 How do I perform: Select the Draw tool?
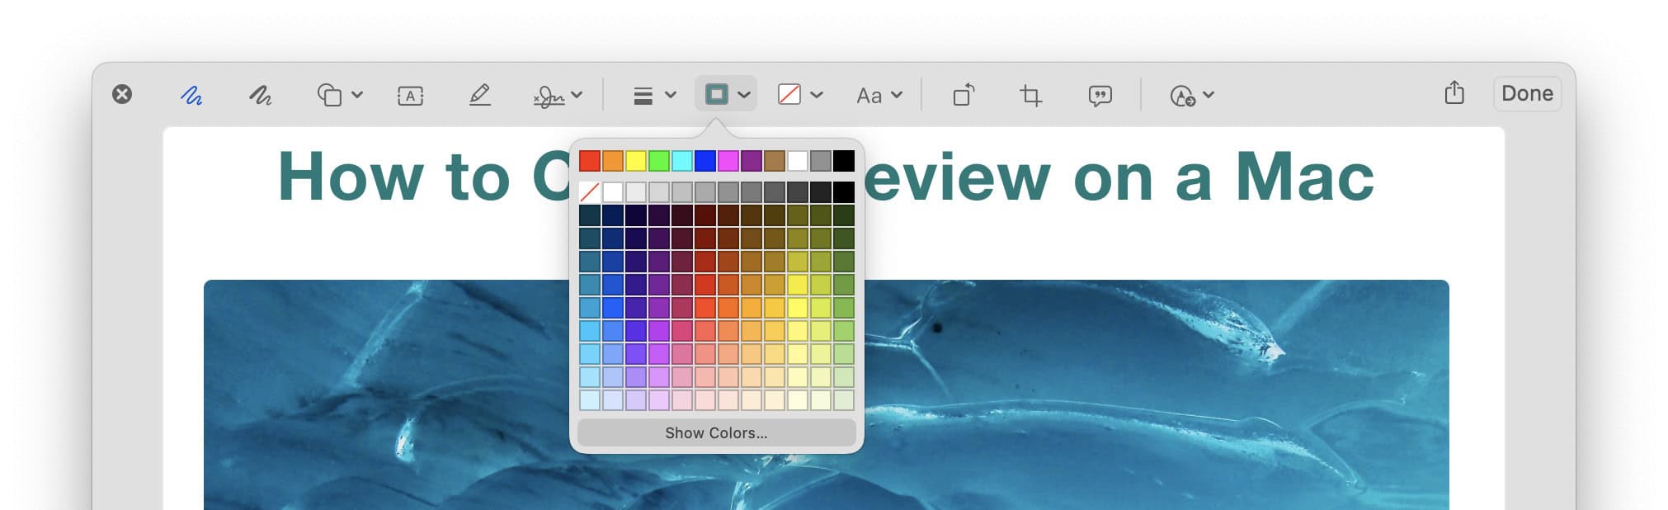pos(261,96)
